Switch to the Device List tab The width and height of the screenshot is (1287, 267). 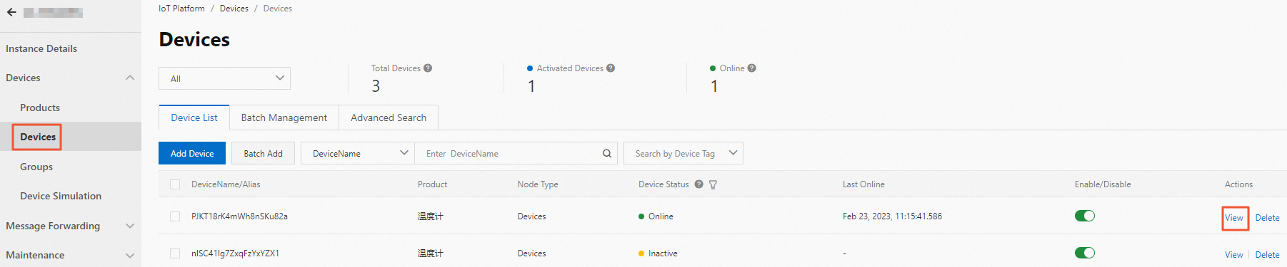pyautogui.click(x=194, y=117)
